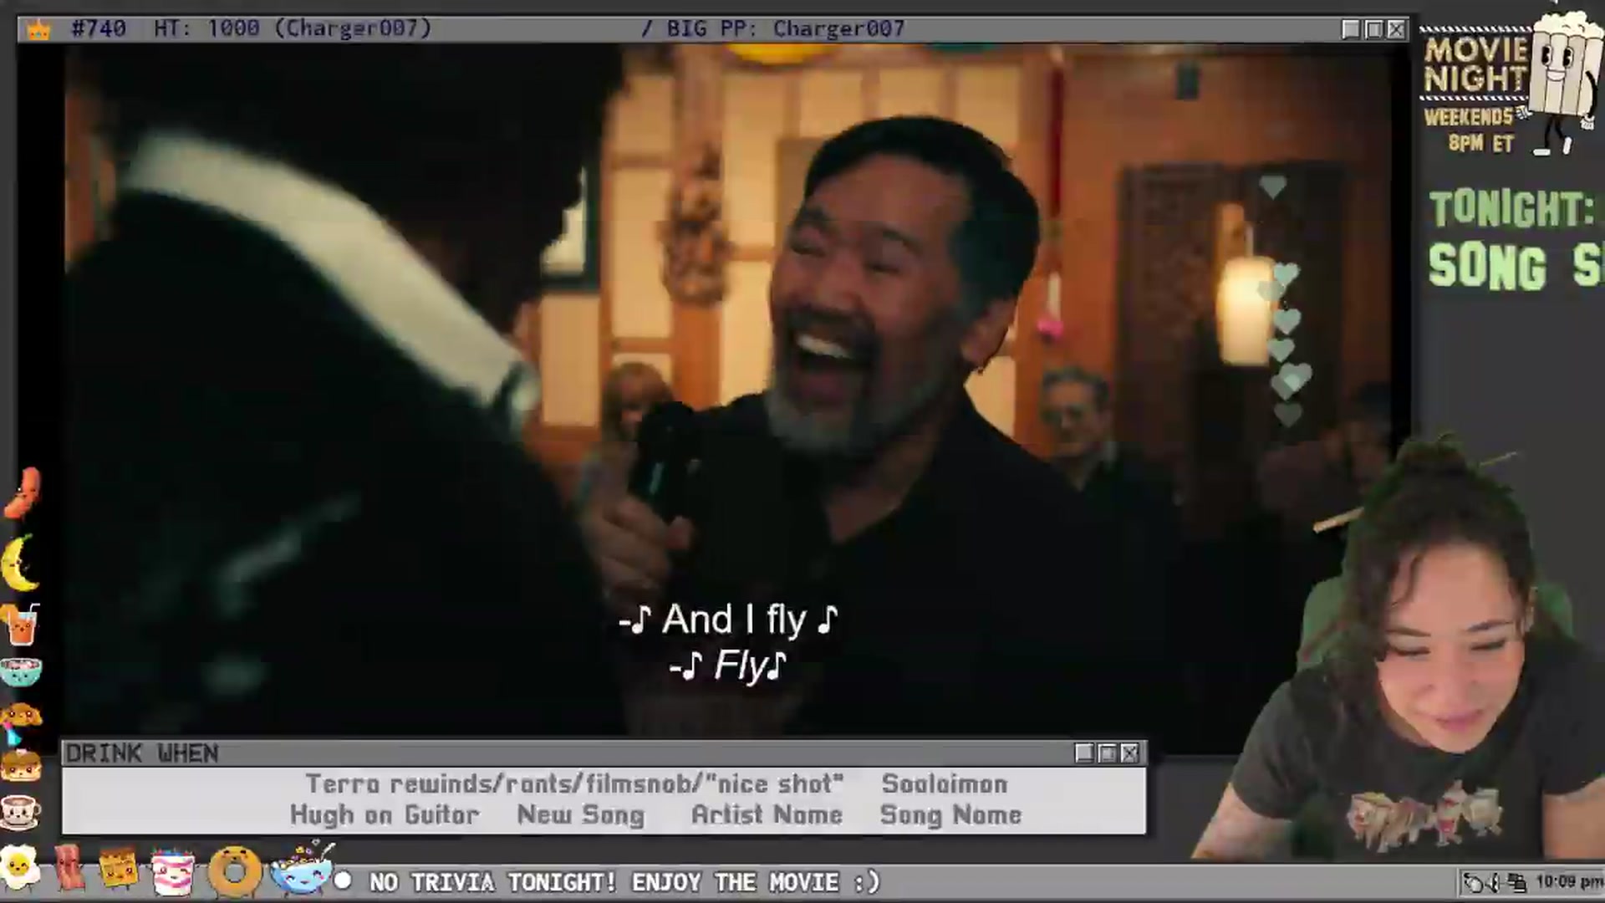Click the '♪ And I fly ♪' subtitle line

[728, 620]
